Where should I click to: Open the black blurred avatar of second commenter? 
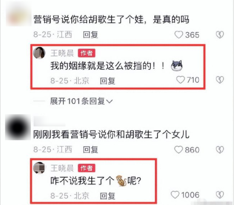(x=18, y=127)
